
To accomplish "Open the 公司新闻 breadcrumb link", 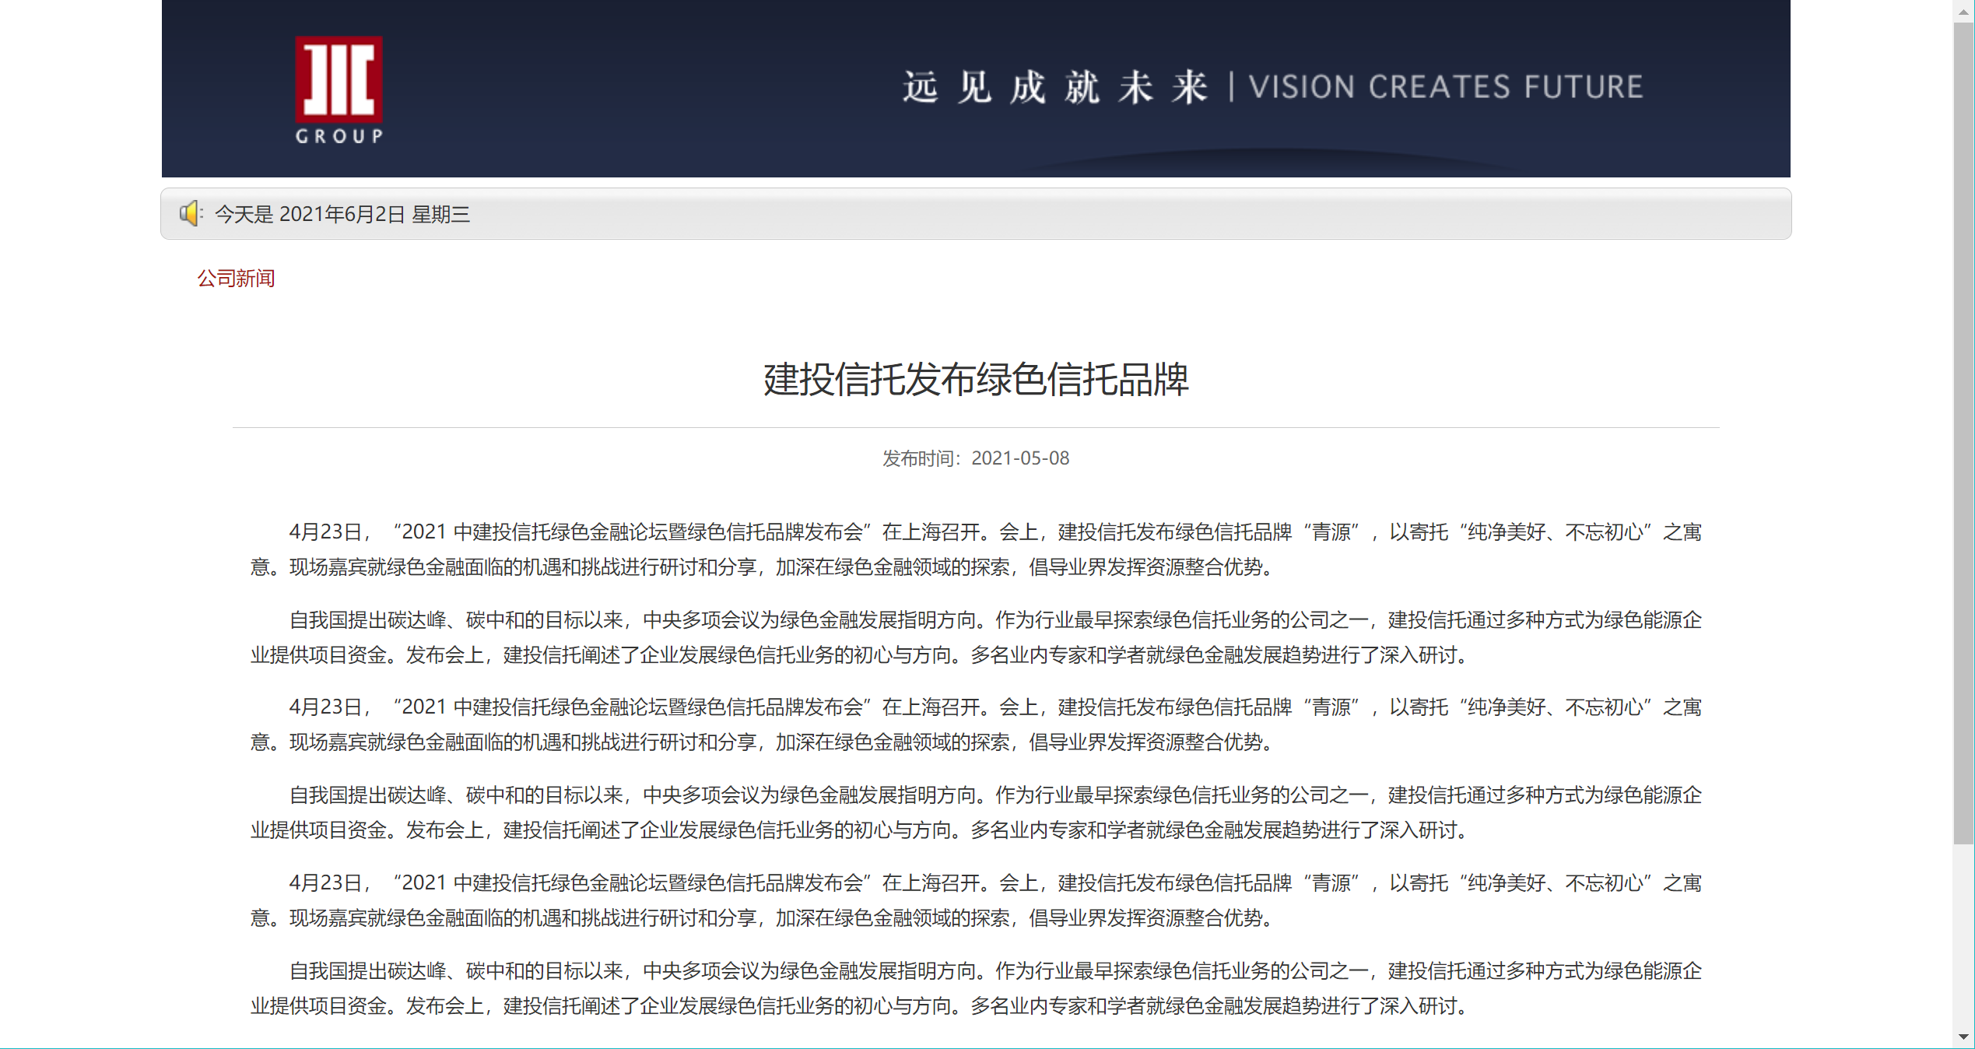I will tap(236, 279).
